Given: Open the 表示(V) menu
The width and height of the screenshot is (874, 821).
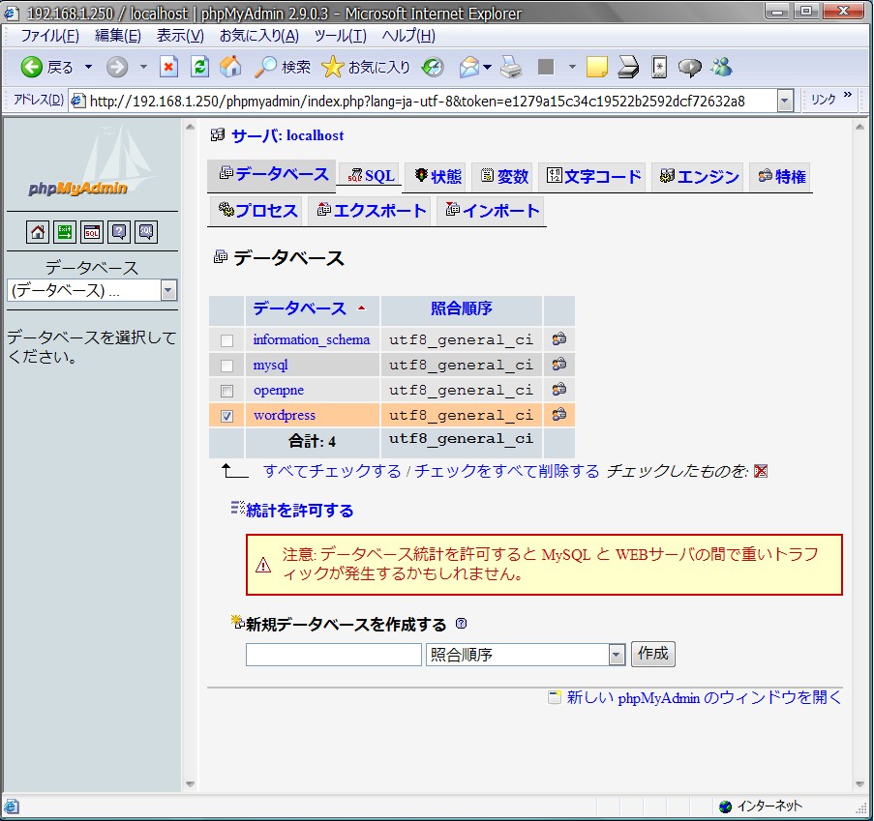Looking at the screenshot, I should tap(180, 36).
